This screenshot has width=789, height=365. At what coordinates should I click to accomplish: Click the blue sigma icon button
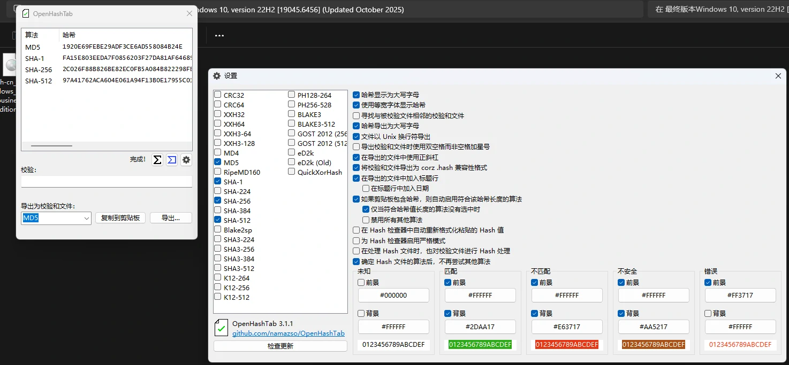tap(172, 160)
